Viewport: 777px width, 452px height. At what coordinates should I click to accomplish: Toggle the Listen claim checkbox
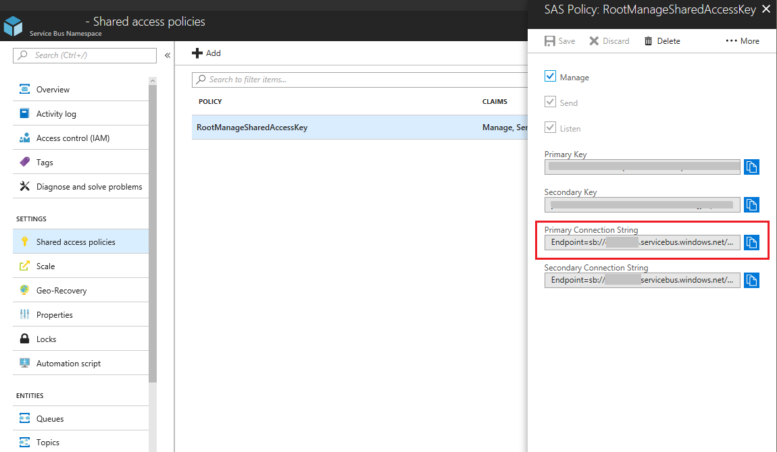[x=550, y=128]
